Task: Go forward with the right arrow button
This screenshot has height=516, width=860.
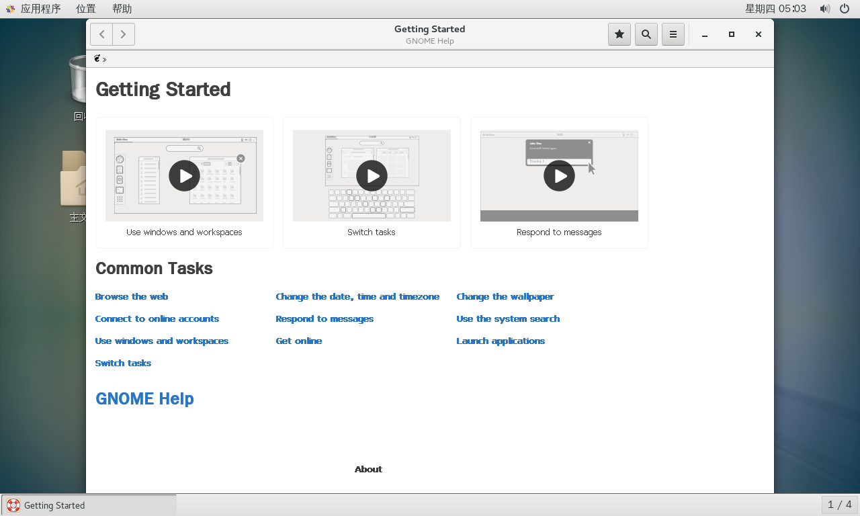Action: [124, 34]
